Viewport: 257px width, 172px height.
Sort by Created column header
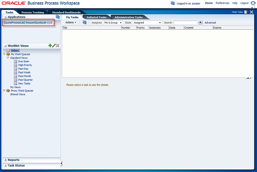[198, 28]
